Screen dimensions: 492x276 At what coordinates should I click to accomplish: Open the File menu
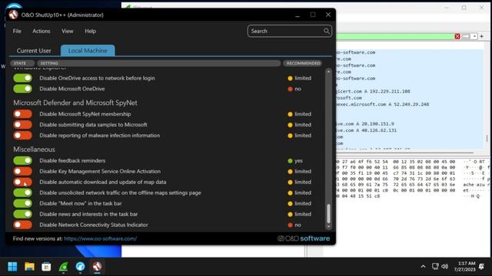17,31
